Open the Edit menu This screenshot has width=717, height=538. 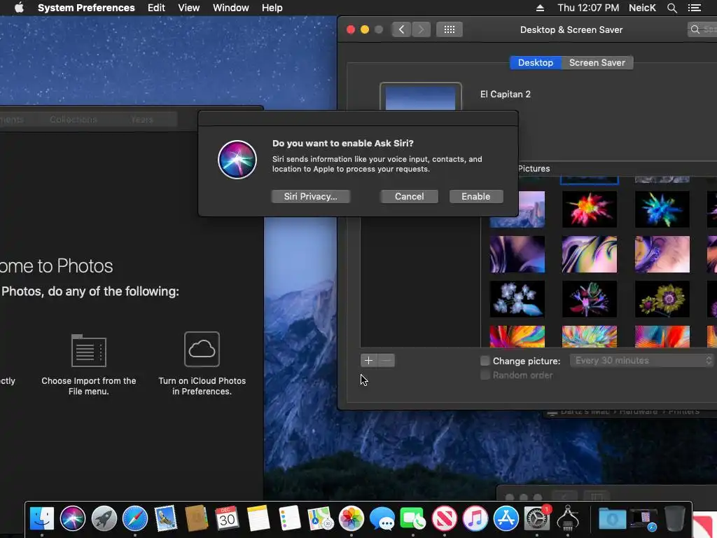[x=156, y=8]
